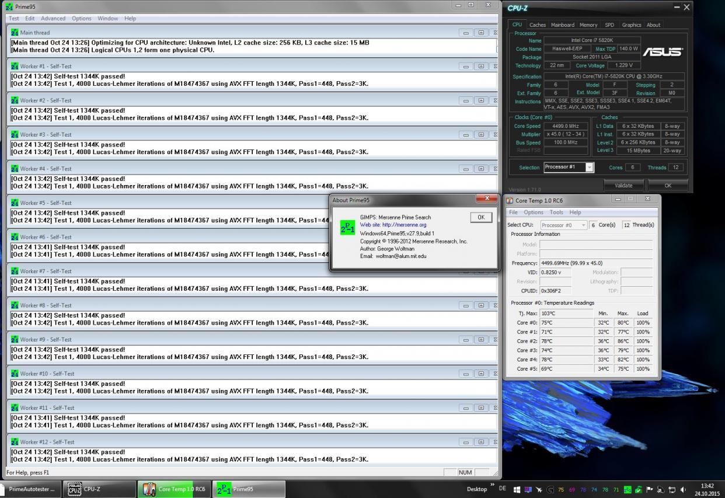Click the purple monitor tray icon

[x=528, y=490]
